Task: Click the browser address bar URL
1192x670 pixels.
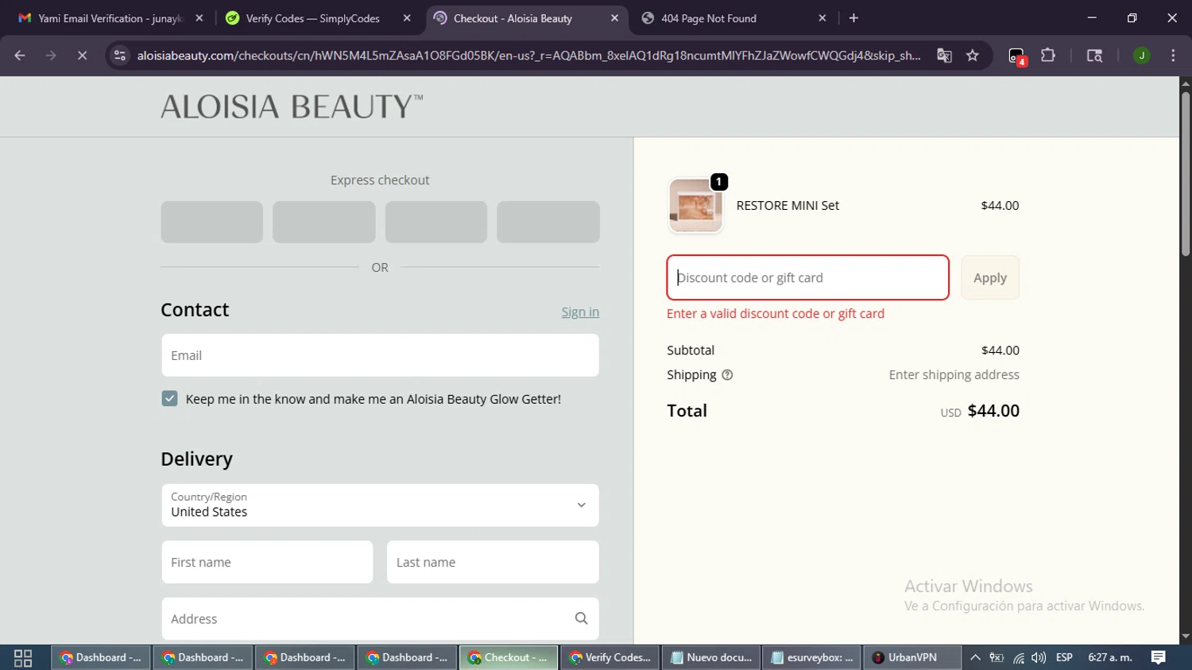Action: click(528, 56)
